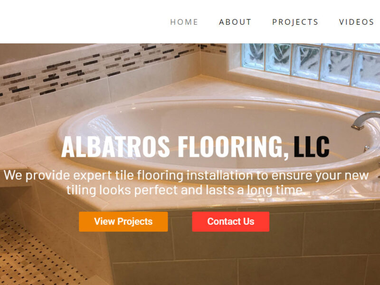Click the glass block window in photo
Viewport: 380px width, 285px height.
[311, 64]
